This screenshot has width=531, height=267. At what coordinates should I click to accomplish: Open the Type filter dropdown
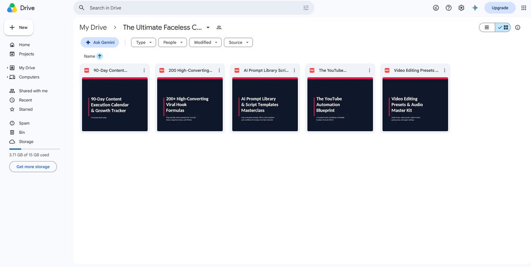tap(143, 42)
